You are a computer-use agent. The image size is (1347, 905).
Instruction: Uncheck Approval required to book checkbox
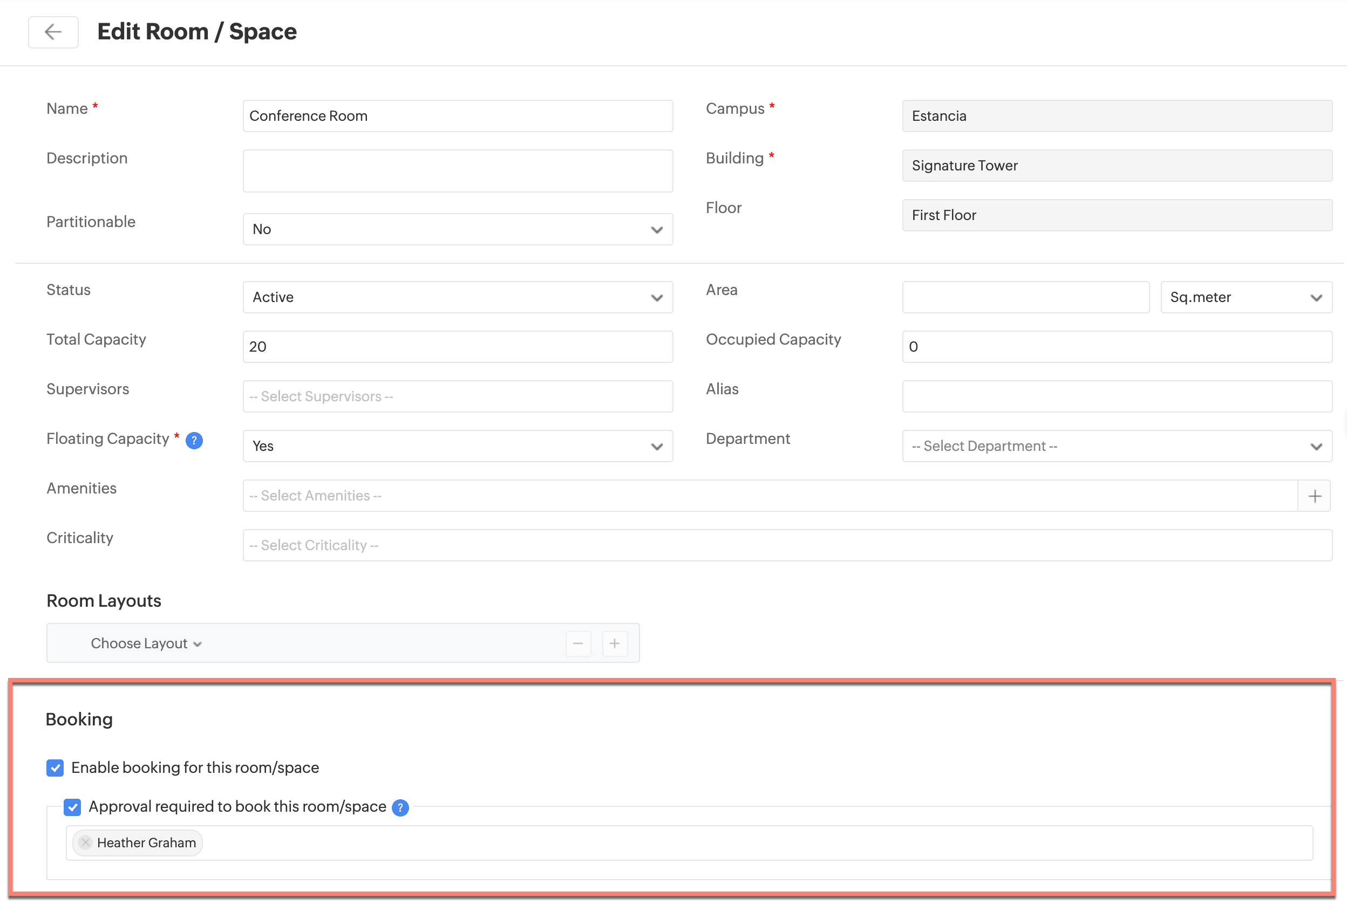click(73, 807)
